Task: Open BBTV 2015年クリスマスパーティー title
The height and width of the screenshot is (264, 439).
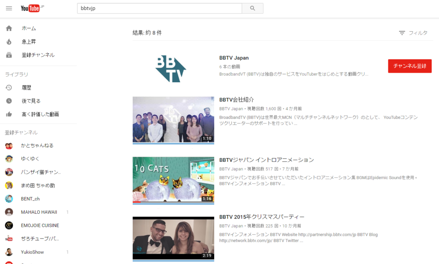Action: [x=262, y=217]
